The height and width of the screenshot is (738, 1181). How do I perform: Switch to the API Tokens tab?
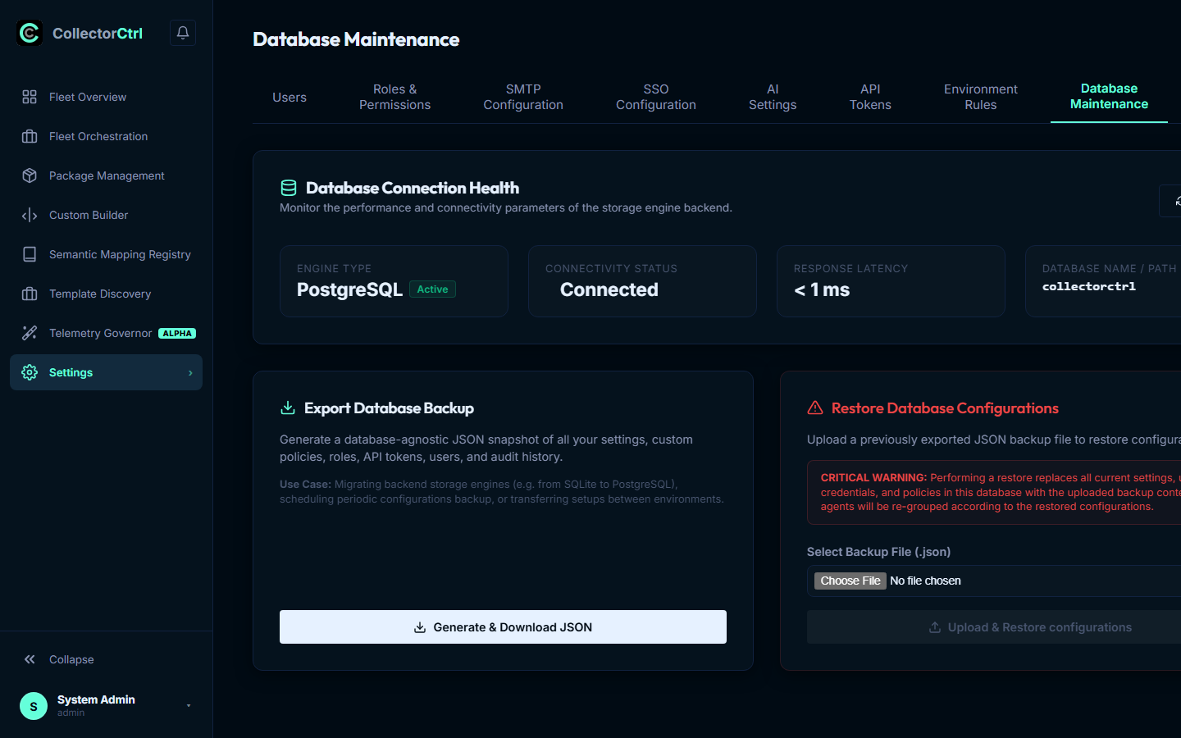click(x=870, y=97)
